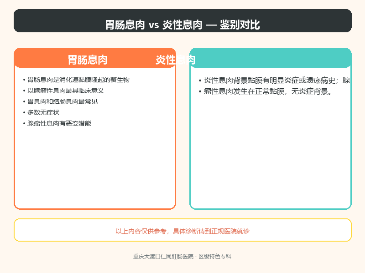The width and height of the screenshot is (365, 273).
Task: Click the bullet dot before 多数无症状
Action: [24, 112]
